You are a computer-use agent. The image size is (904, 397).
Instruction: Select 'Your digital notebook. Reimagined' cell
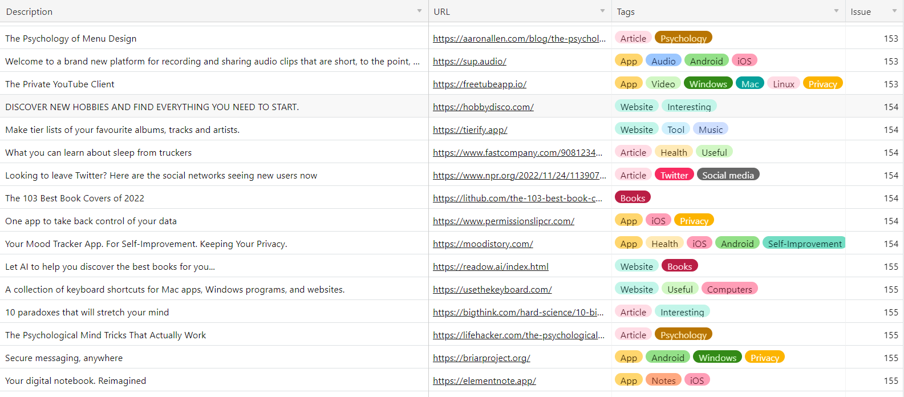point(214,380)
